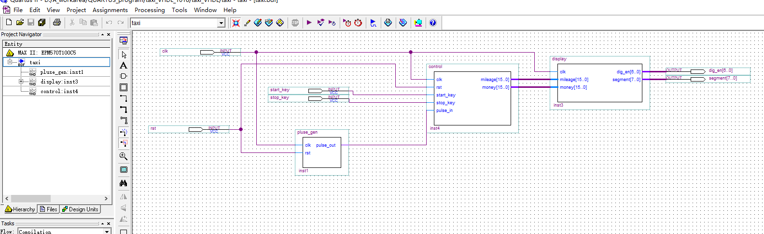Open the project selection combo box showing taxi
Screen dimensions: 764x234
click(178, 23)
